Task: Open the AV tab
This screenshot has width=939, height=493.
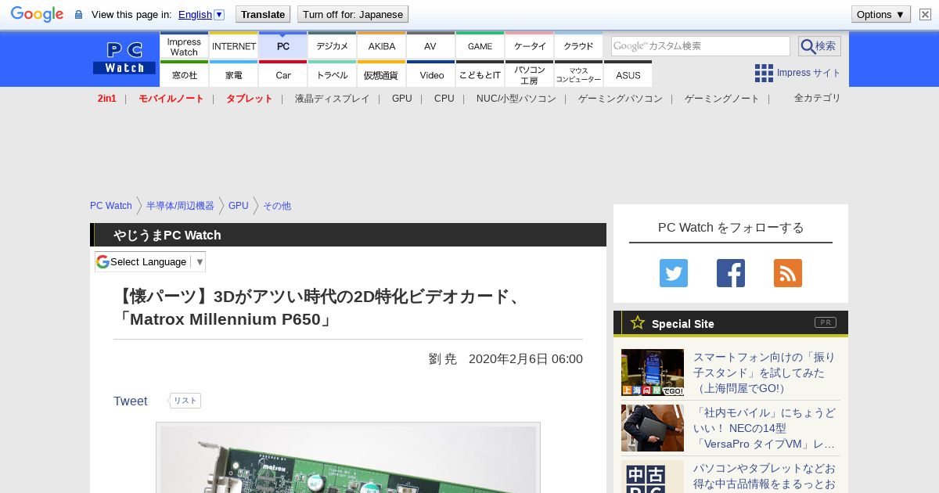Action: click(x=430, y=45)
